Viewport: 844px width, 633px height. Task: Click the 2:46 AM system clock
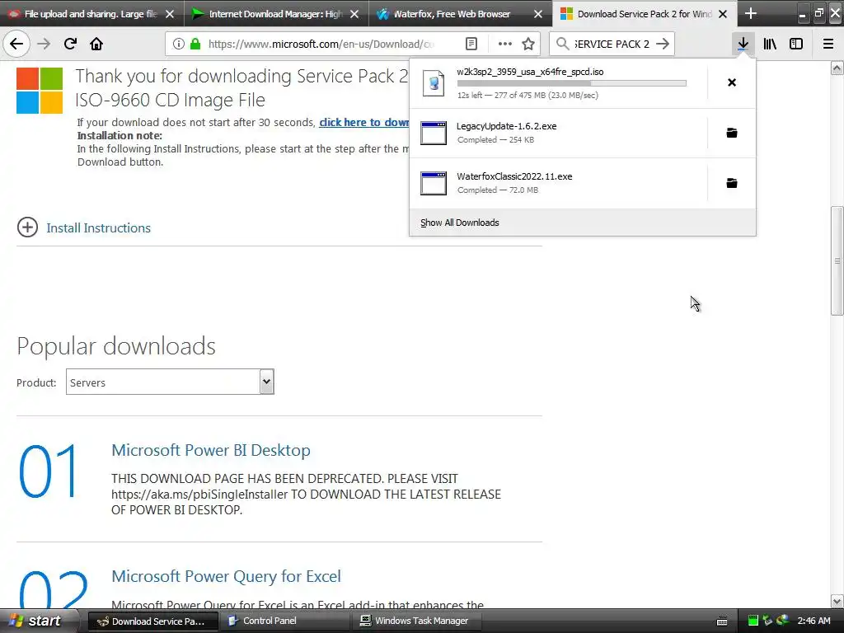coord(814,621)
